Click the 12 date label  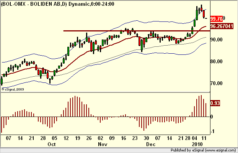pos(66,138)
